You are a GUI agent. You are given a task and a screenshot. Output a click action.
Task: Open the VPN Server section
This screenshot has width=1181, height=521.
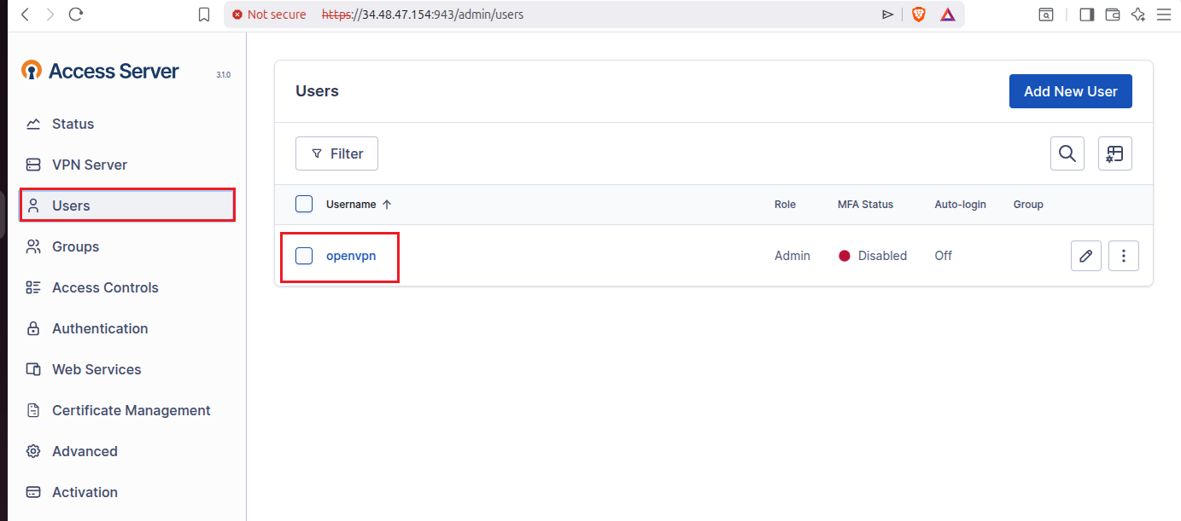point(127,165)
